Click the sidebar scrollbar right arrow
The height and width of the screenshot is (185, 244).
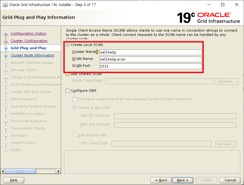58,171
